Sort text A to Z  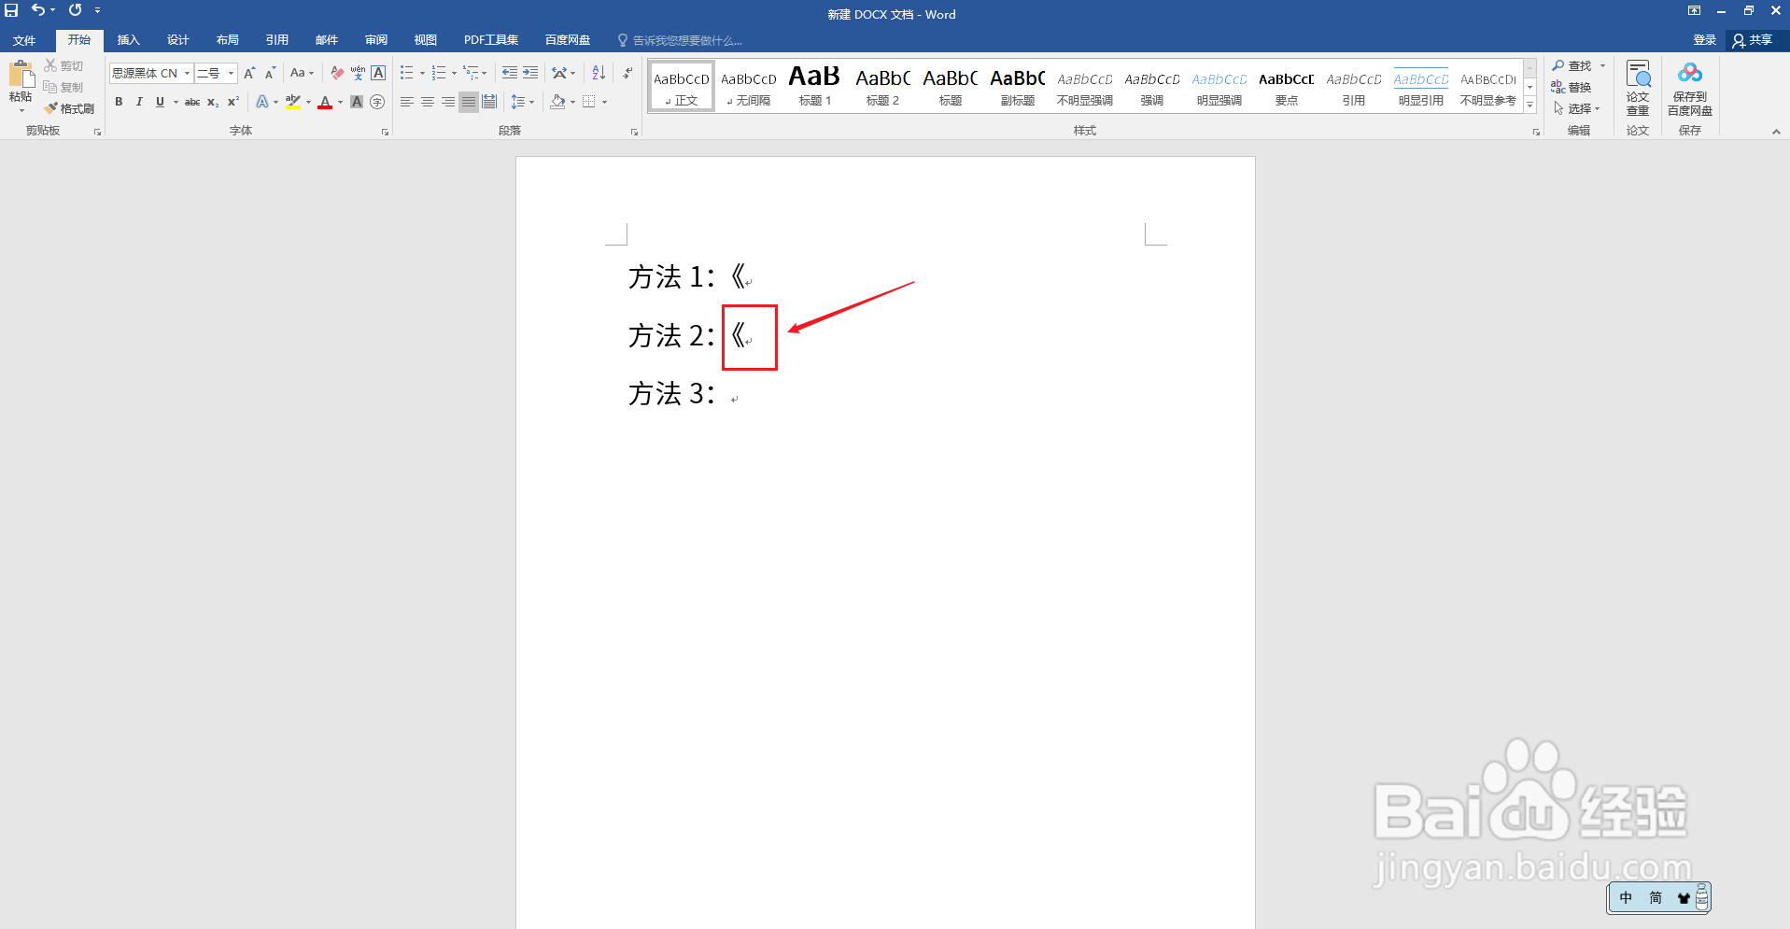click(x=599, y=73)
